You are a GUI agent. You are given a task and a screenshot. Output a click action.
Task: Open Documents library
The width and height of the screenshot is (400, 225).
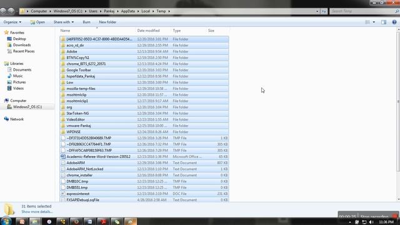(x=22, y=69)
